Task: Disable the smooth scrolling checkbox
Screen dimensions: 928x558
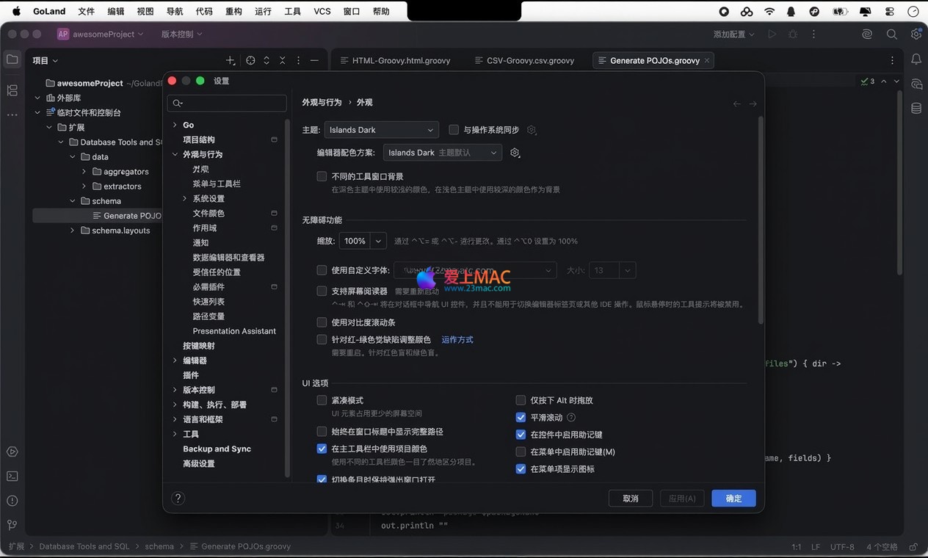Action: click(x=521, y=417)
